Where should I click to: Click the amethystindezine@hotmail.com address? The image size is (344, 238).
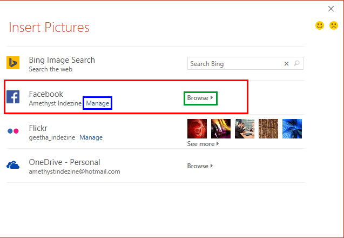[x=75, y=171]
